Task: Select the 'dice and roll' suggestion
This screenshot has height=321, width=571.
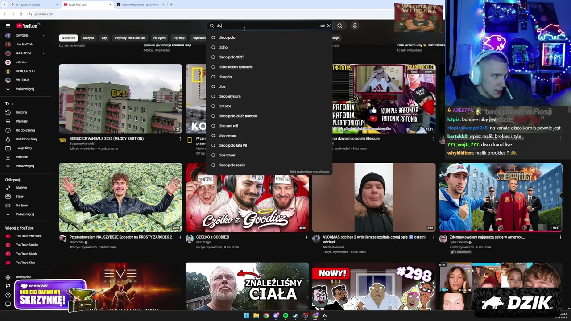Action: coord(269,126)
